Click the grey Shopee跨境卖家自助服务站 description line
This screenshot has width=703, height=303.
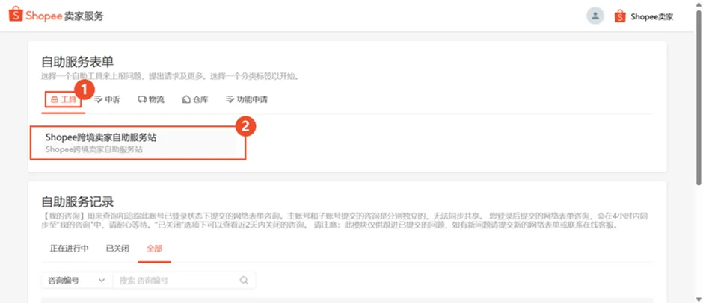(x=94, y=149)
